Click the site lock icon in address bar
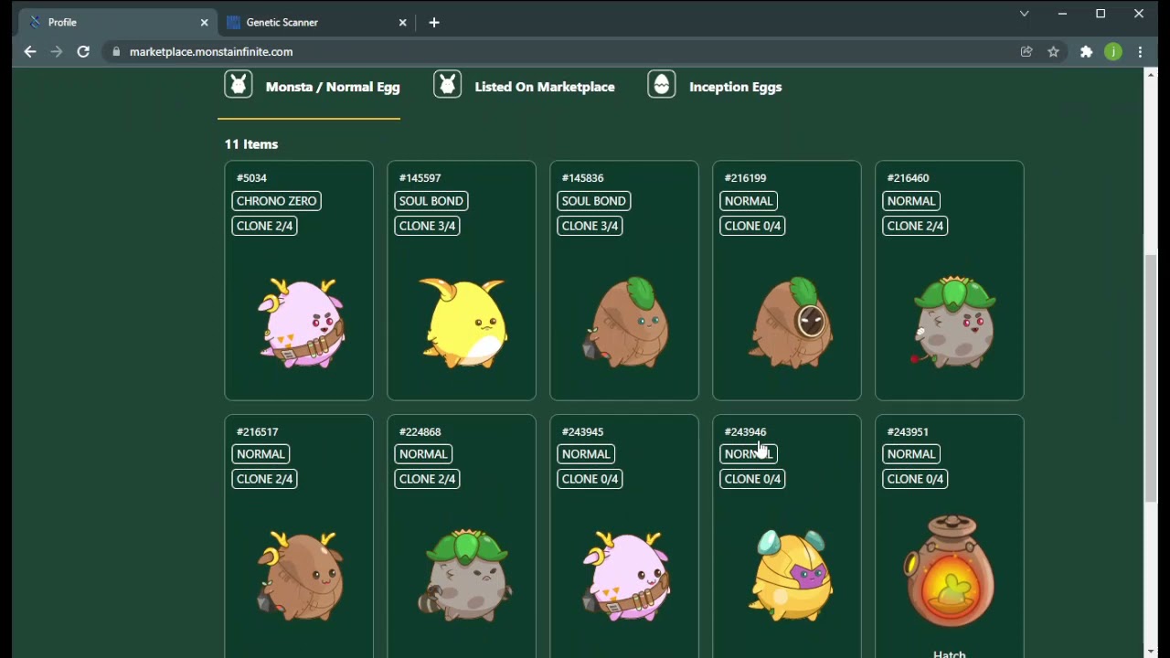 click(x=116, y=52)
